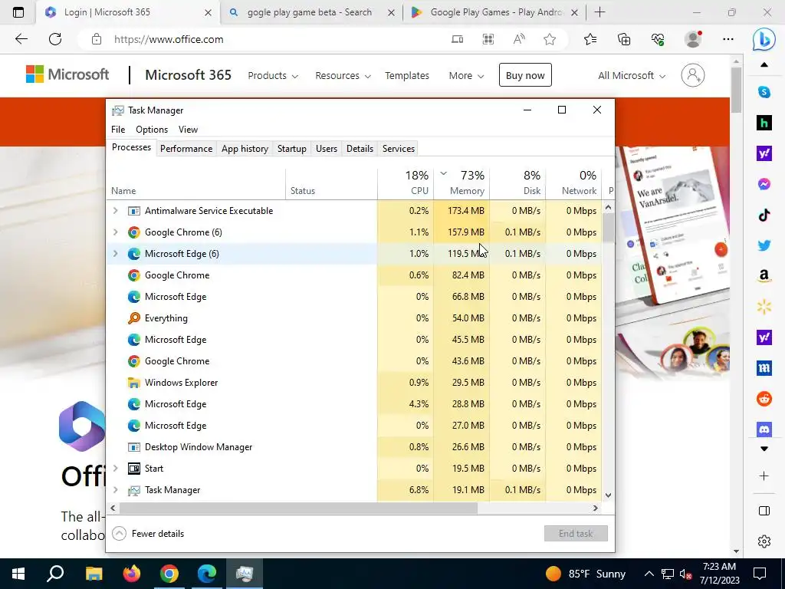Open the Hulu icon in Edge sidebar
Viewport: 785px width, 589px height.
[764, 123]
